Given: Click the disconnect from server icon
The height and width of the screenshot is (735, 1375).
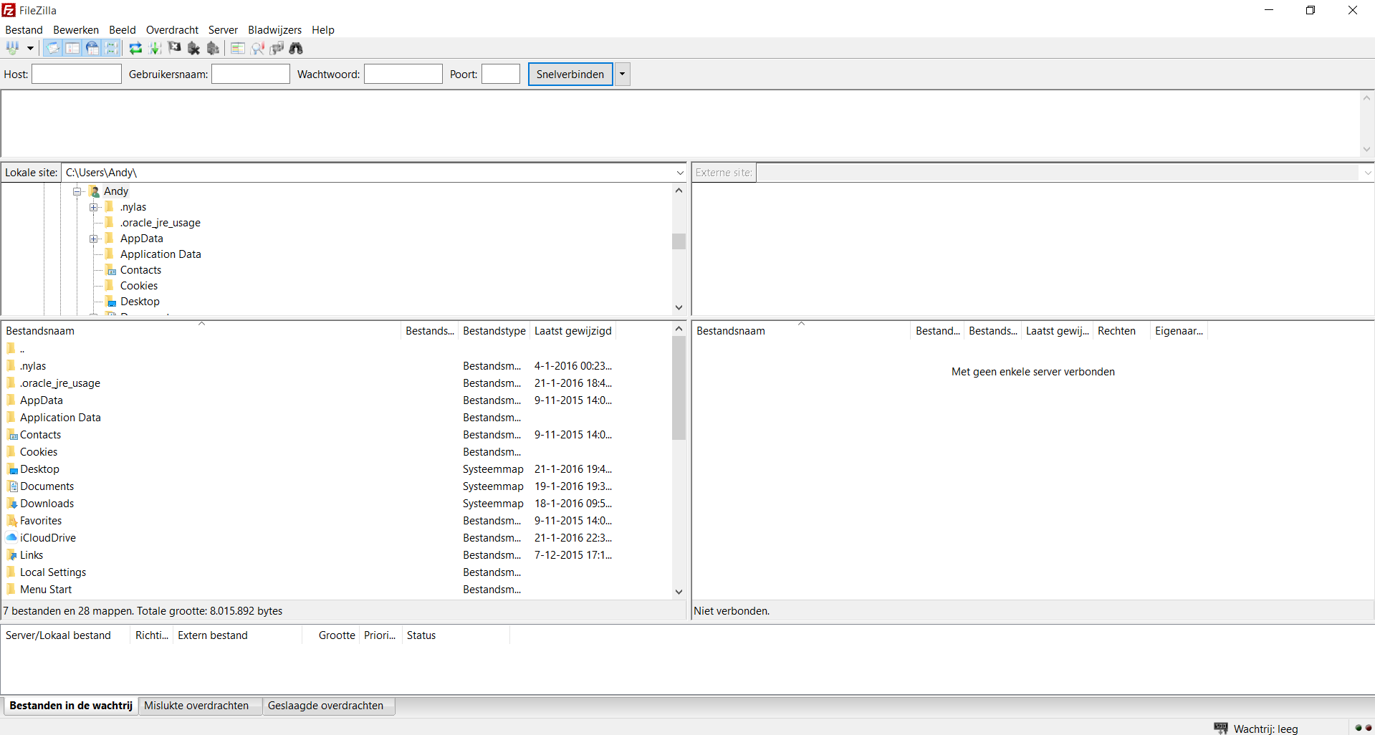Looking at the screenshot, I should (x=193, y=48).
